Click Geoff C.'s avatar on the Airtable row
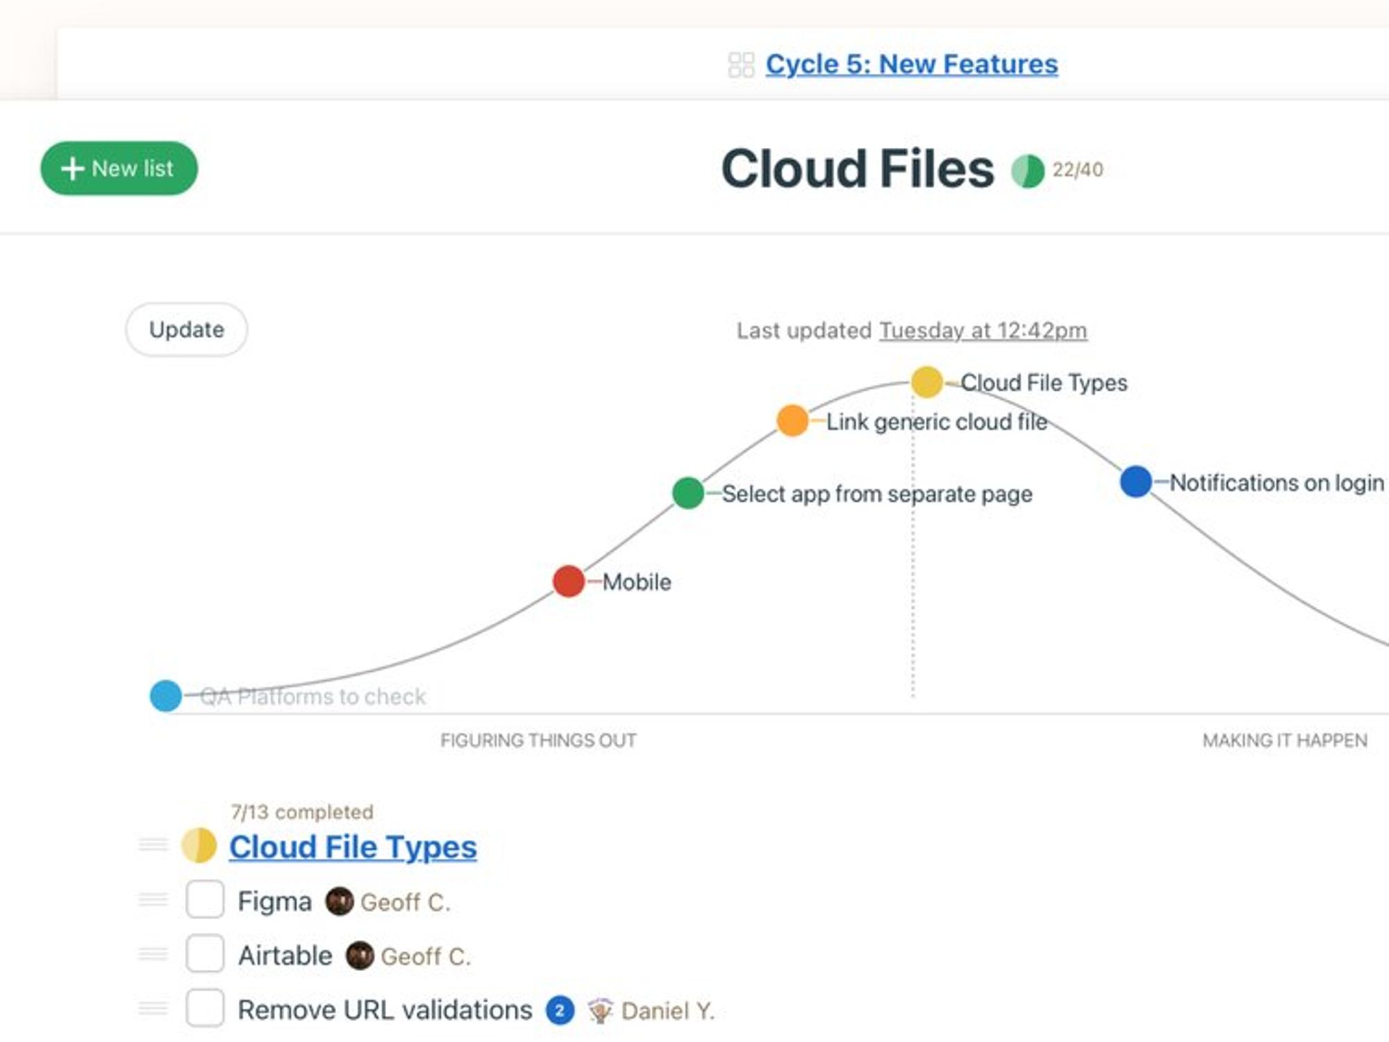The image size is (1389, 1042). [360, 956]
